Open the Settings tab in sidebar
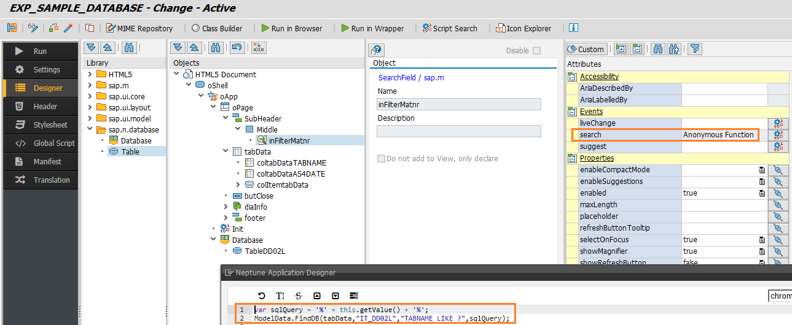 41,70
